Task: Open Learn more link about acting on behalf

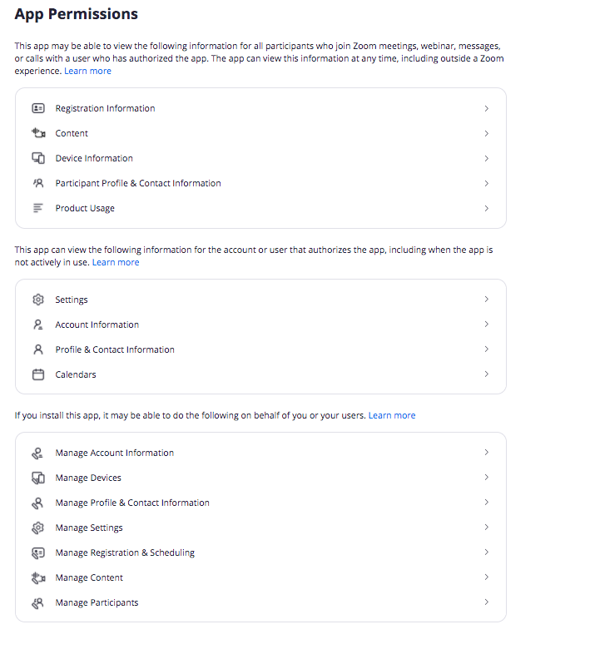Action: pos(392,415)
